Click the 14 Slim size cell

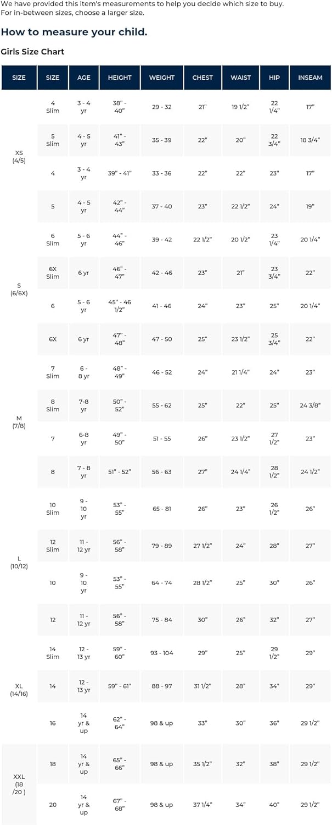[53, 653]
